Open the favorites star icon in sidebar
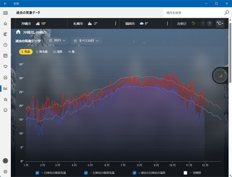Image resolution: width=232 pixels, height=177 pixels. (x=6, y=100)
